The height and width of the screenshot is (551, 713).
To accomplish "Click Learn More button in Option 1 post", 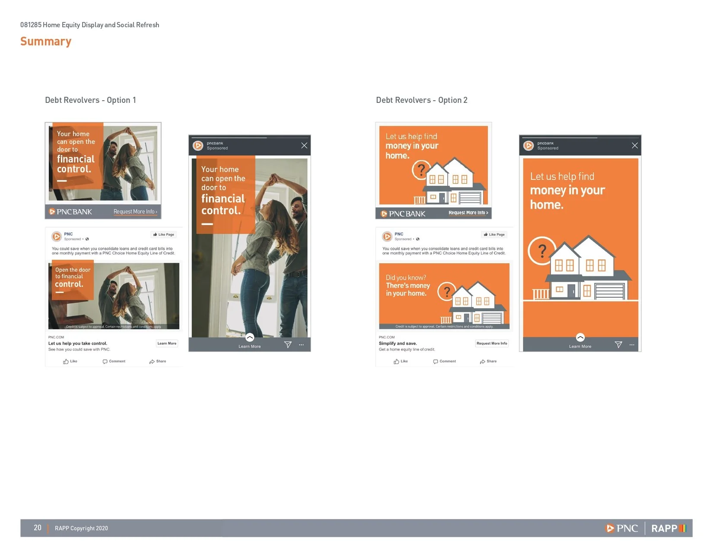I will tap(167, 344).
